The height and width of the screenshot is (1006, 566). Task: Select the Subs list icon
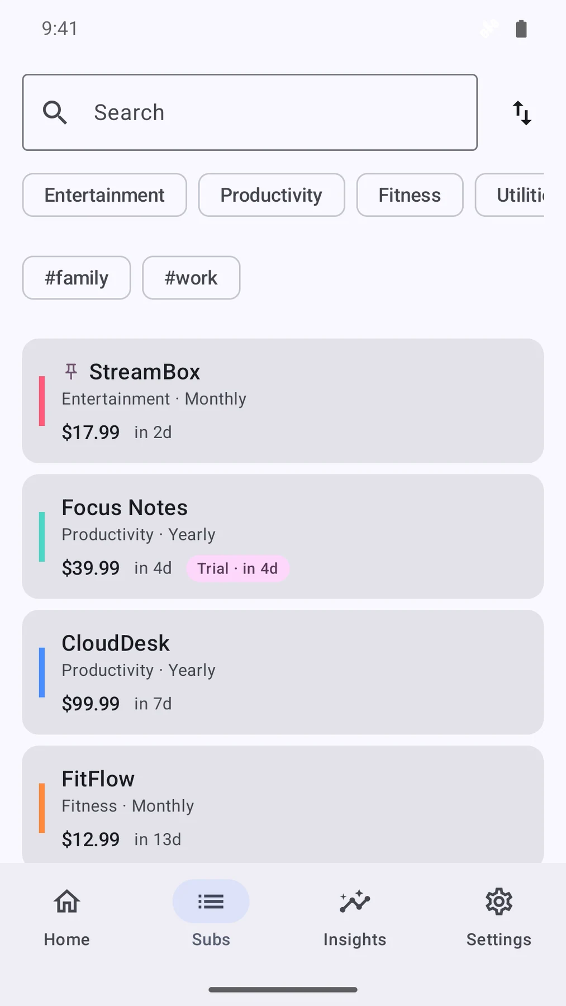pyautogui.click(x=211, y=901)
